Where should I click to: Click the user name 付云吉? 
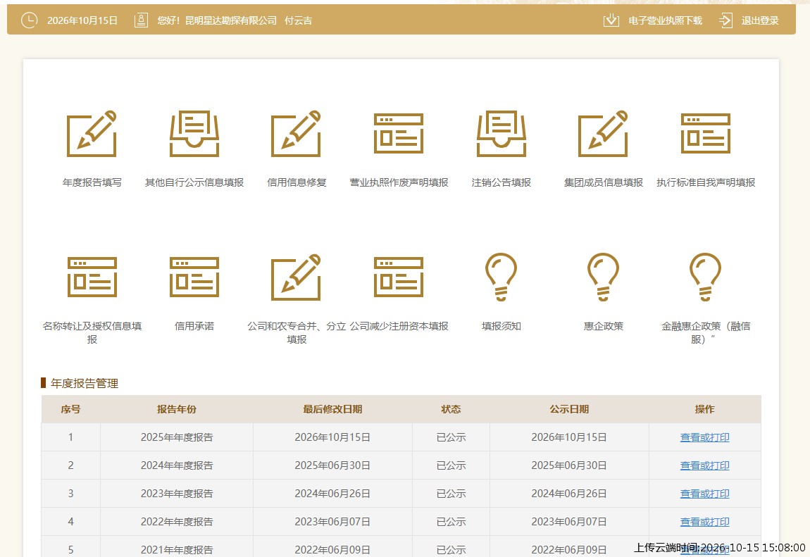coord(298,20)
